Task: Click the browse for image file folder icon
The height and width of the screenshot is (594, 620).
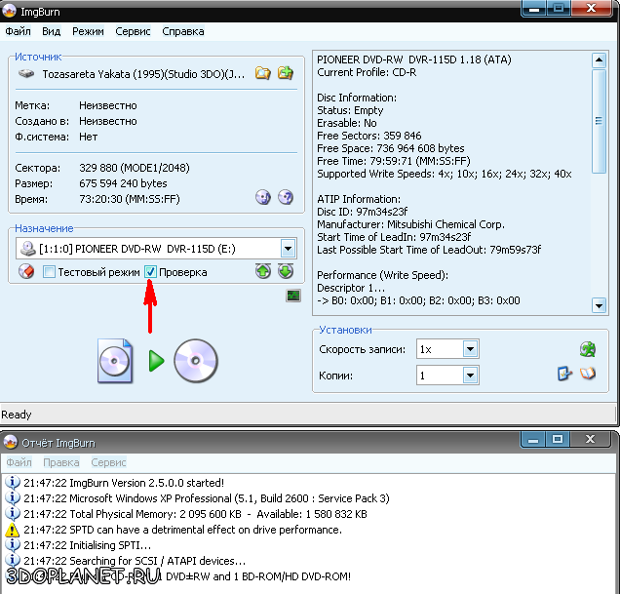Action: click(x=262, y=73)
